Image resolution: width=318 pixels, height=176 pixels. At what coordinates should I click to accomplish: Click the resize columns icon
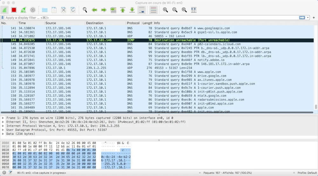[194, 10]
